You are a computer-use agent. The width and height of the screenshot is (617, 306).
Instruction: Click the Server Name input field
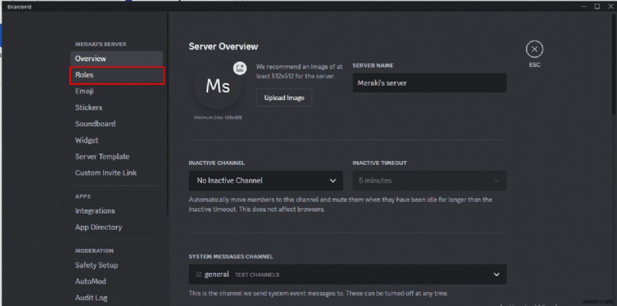[x=430, y=83]
